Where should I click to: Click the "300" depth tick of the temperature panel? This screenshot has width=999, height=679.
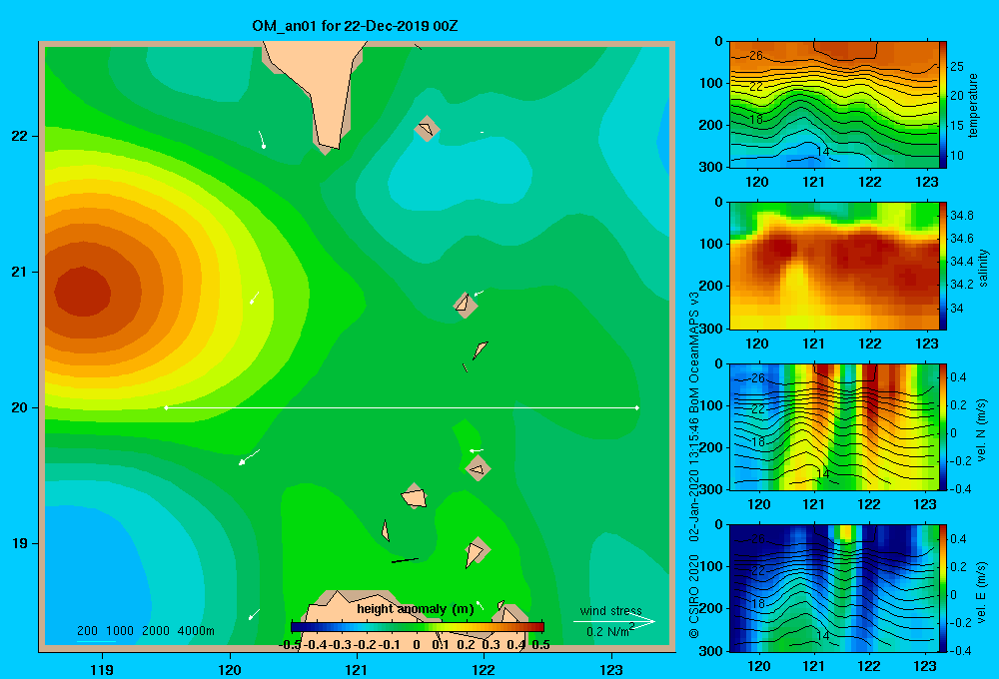click(x=713, y=167)
